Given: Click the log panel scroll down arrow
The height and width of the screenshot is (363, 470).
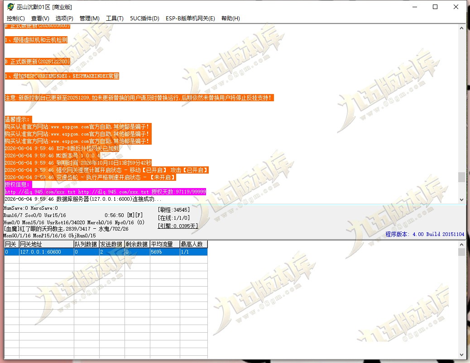Looking at the screenshot, I should 461,200.
